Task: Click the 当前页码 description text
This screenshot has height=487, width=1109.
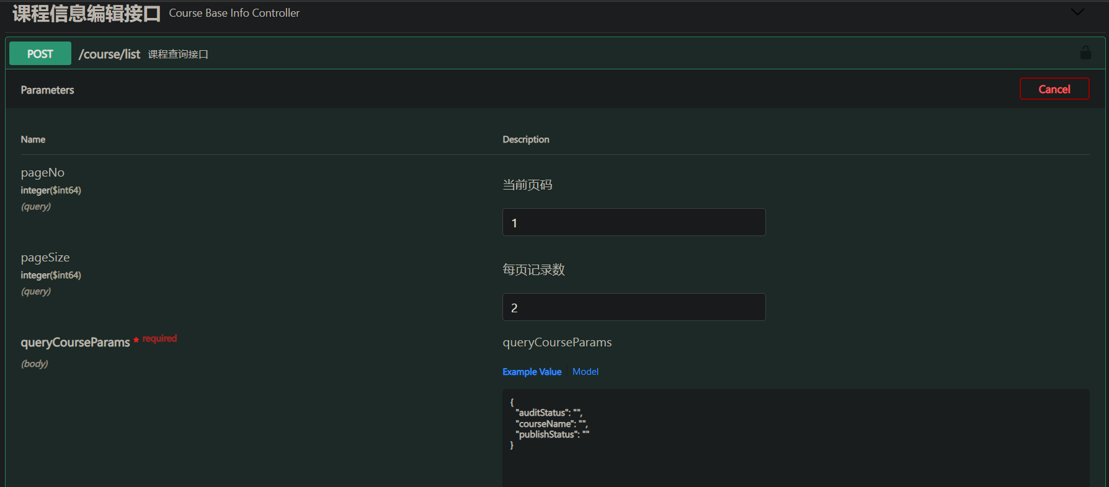Action: click(527, 185)
